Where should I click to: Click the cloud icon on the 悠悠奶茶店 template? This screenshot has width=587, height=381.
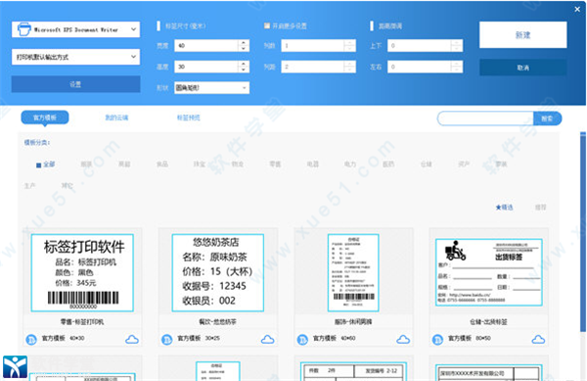click(267, 340)
